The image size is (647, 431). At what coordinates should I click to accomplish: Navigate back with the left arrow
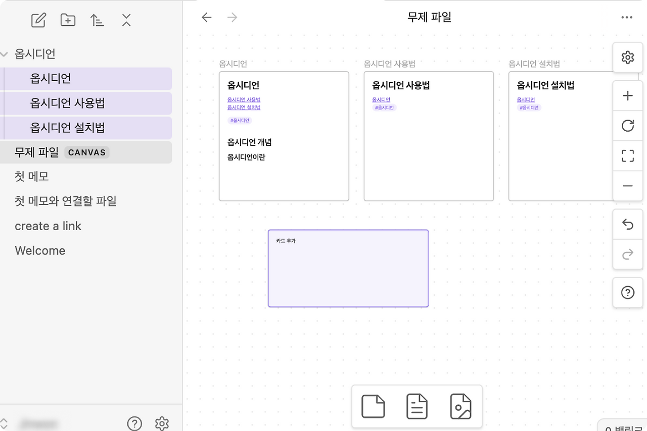pos(206,18)
